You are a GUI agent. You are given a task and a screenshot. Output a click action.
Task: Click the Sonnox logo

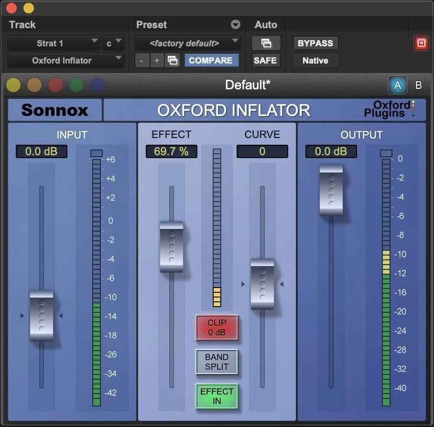click(55, 110)
